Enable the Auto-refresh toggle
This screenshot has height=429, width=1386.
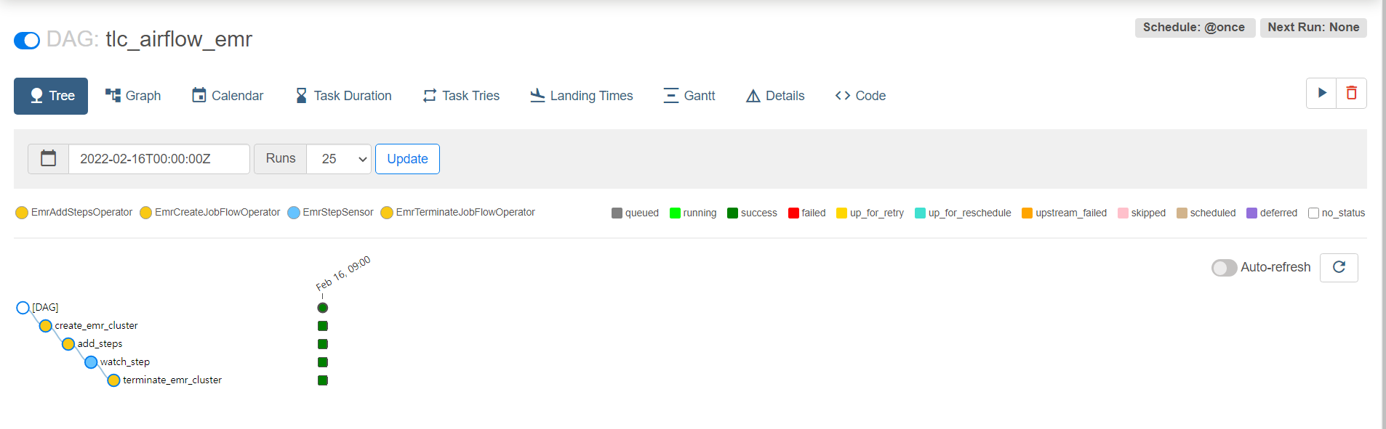click(1224, 268)
